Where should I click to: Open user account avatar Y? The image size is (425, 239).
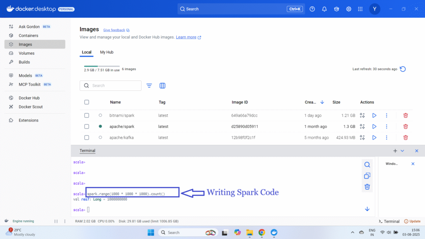coord(375,9)
